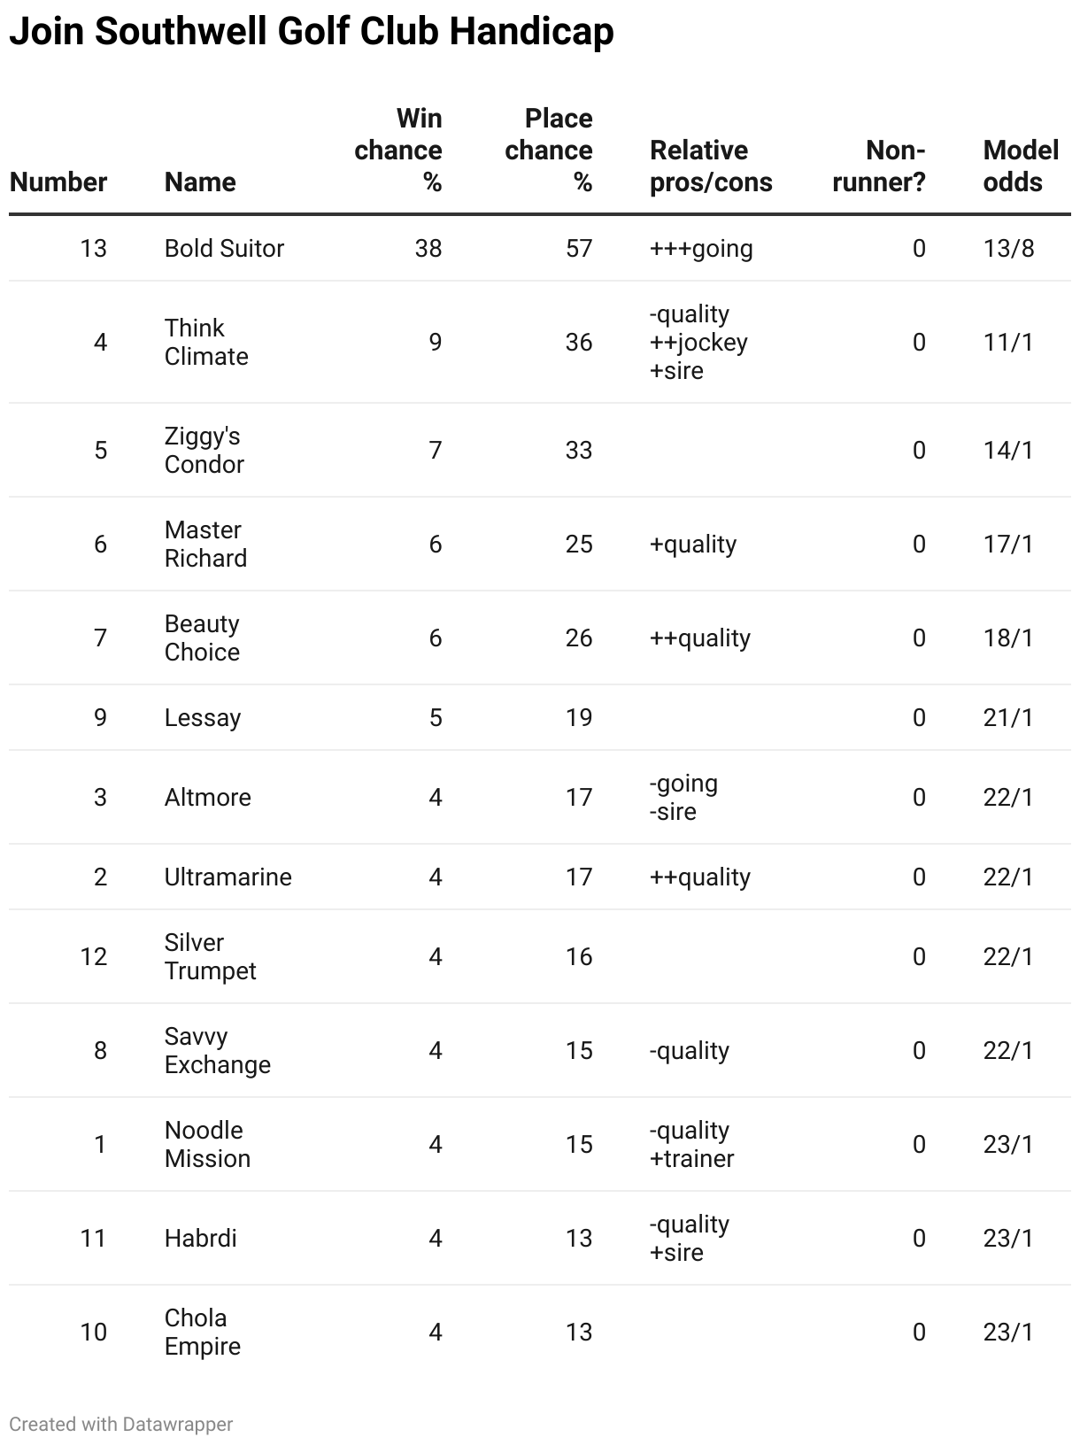Click the Altmore horse name
This screenshot has height=1445, width=1080.
coord(208,797)
